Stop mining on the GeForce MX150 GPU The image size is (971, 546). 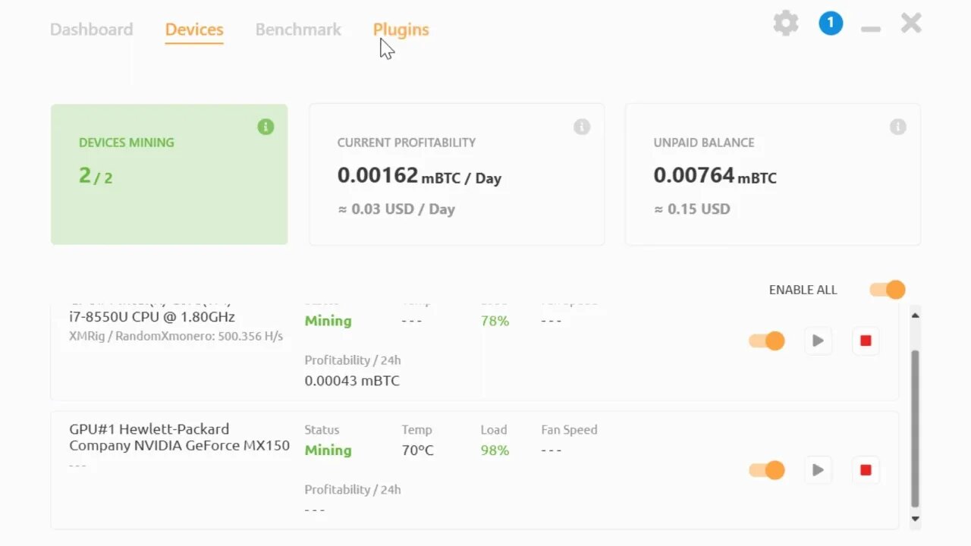pyautogui.click(x=866, y=470)
